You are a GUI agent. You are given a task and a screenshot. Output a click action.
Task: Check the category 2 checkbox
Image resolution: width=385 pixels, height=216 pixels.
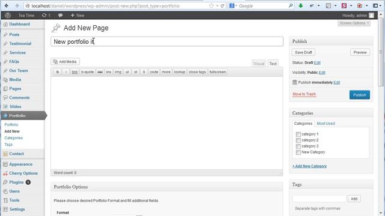[298, 140]
